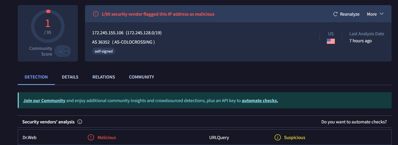This screenshot has width=398, height=145.
Task: Click the red alert icon in banner
Action: pyautogui.click(x=96, y=14)
